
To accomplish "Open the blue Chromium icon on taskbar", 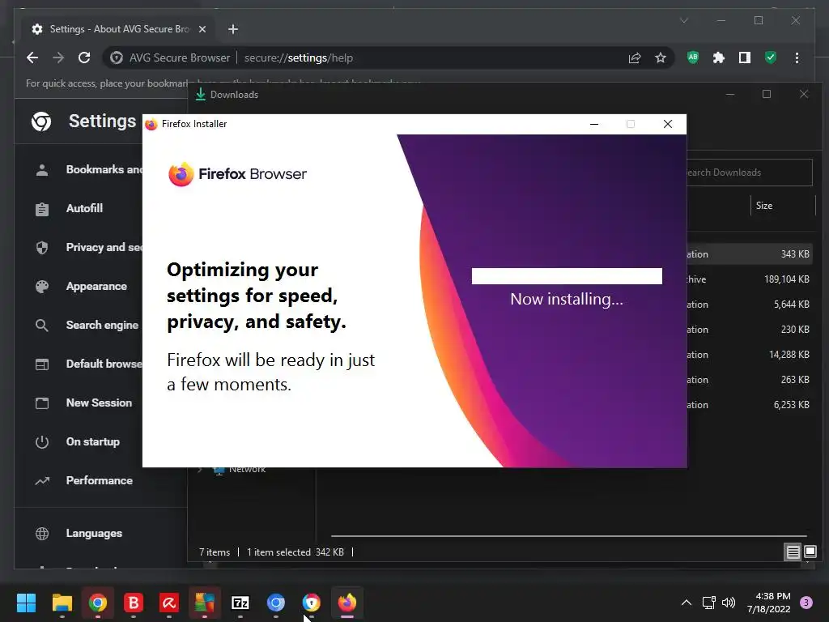I will (x=275, y=603).
